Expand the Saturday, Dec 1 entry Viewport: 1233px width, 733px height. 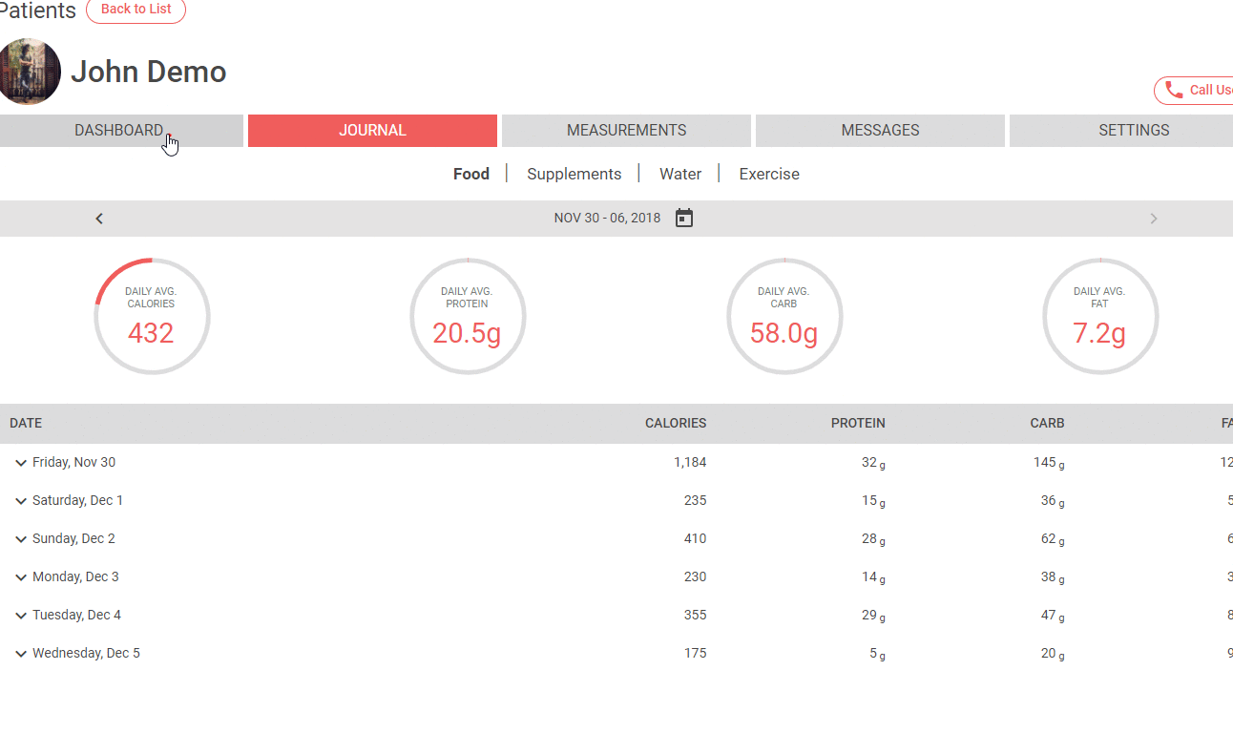coord(21,501)
